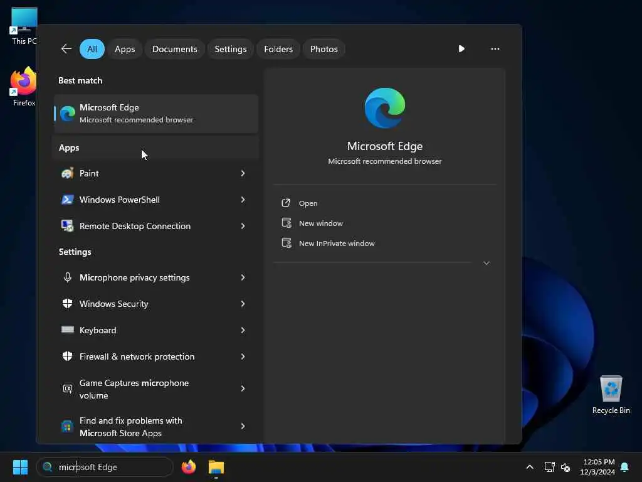The image size is (642, 482).
Task: Click Game Captures microphone volume text
Action: click(x=134, y=389)
